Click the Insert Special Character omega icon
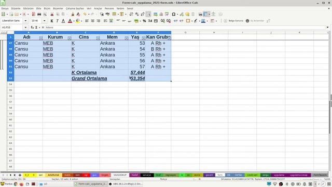The height and width of the screenshot is (187, 332). (x=173, y=14)
